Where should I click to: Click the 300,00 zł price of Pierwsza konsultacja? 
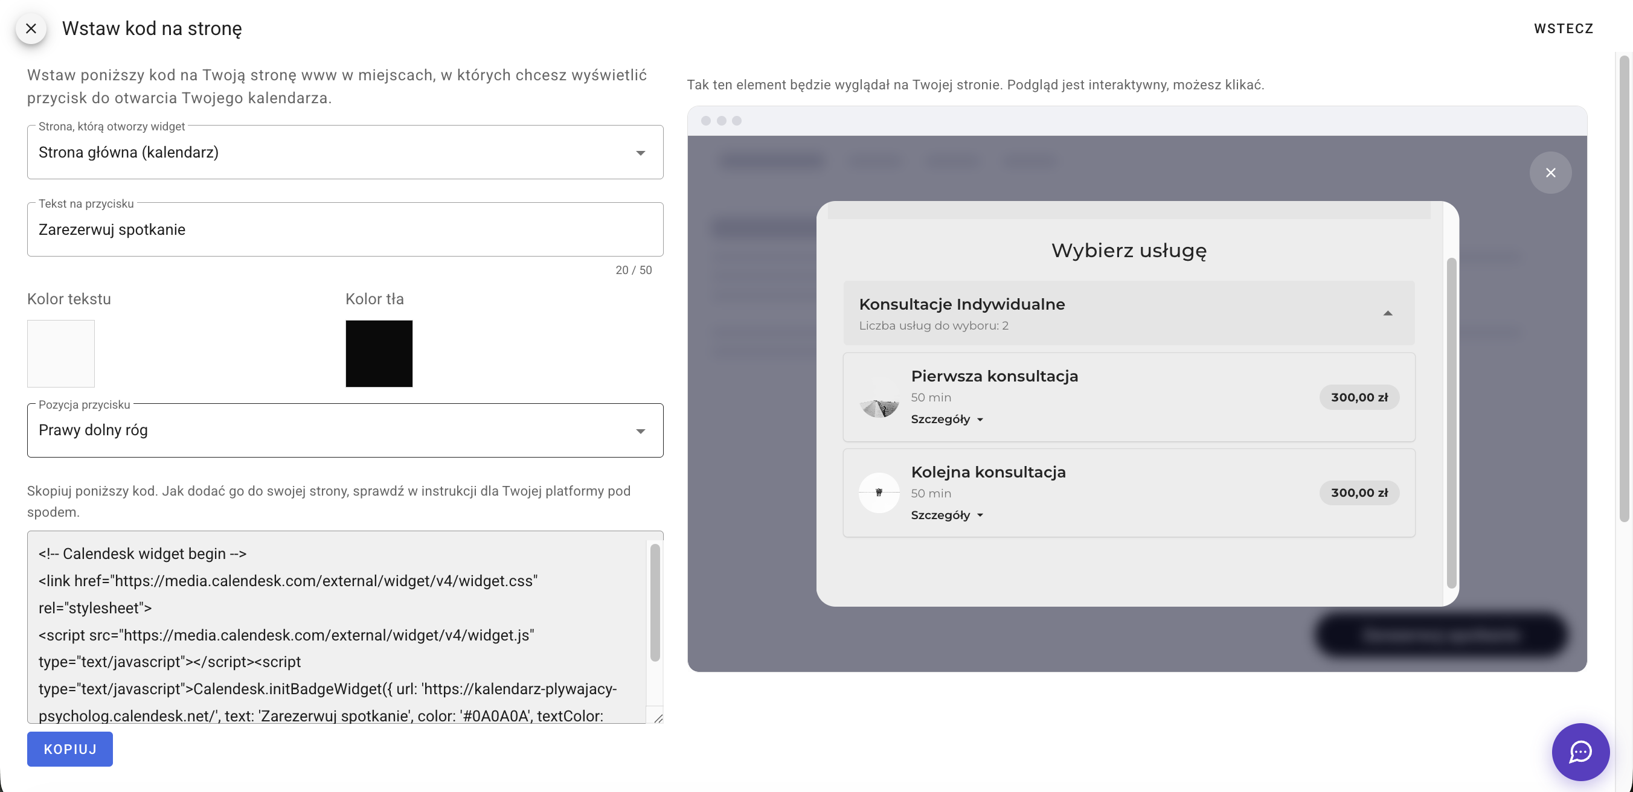tap(1359, 397)
